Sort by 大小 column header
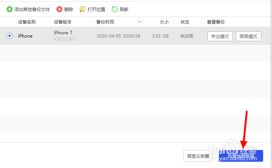Viewport: 272px width, 168px height. click(x=164, y=22)
